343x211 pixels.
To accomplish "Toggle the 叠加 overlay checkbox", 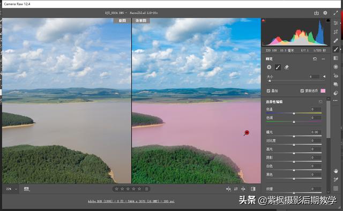I will (269, 91).
